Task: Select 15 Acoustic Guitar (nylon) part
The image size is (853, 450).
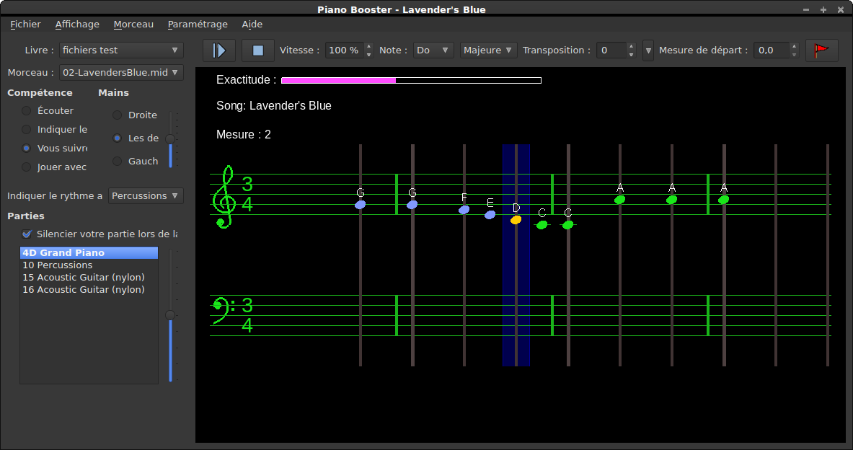Action: (x=83, y=278)
